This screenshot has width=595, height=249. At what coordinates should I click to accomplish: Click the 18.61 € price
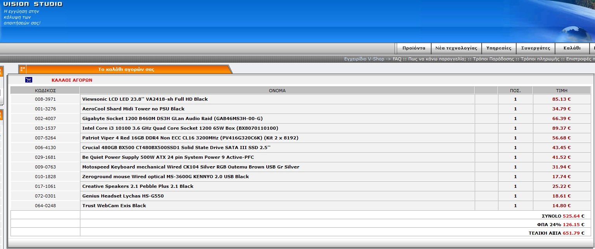click(562, 196)
